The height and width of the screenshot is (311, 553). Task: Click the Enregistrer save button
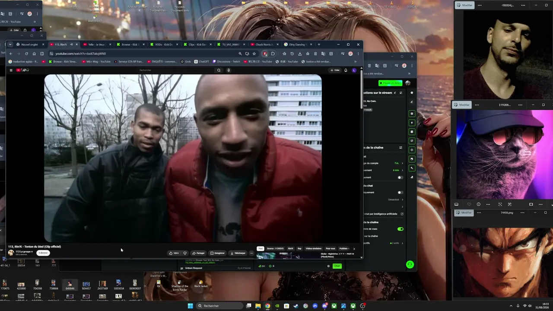click(218, 253)
